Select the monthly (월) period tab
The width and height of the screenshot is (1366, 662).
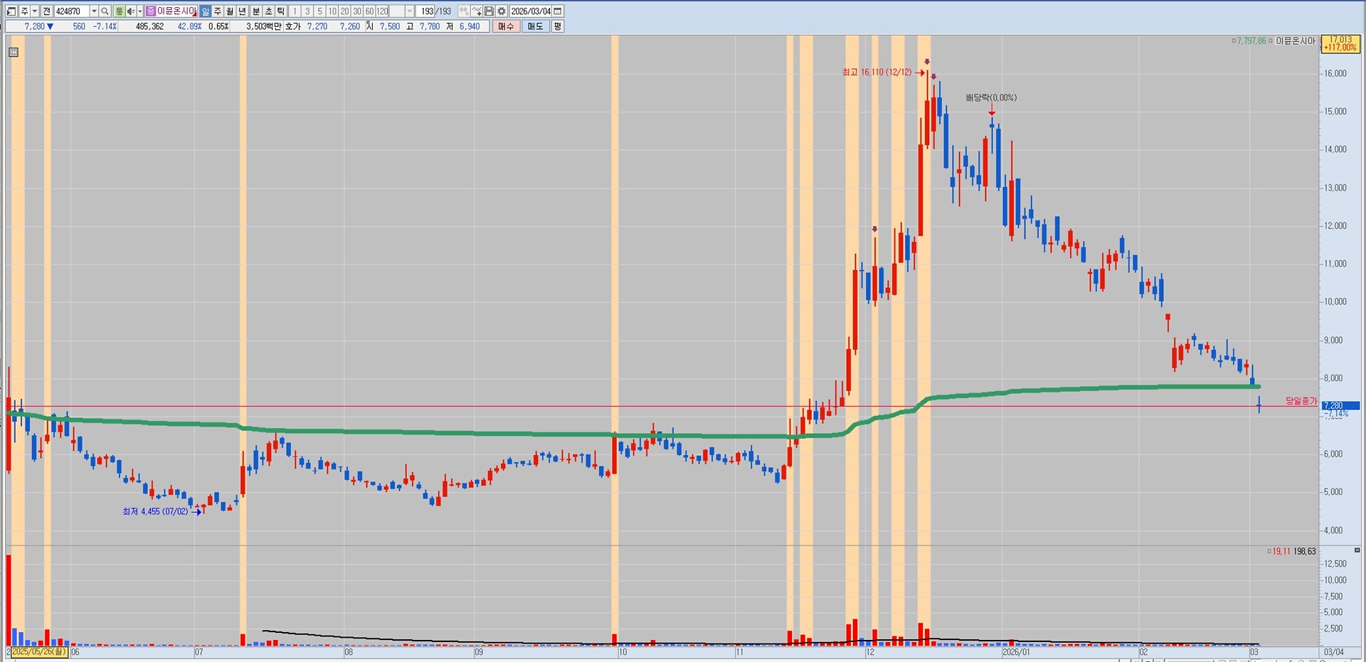[230, 11]
